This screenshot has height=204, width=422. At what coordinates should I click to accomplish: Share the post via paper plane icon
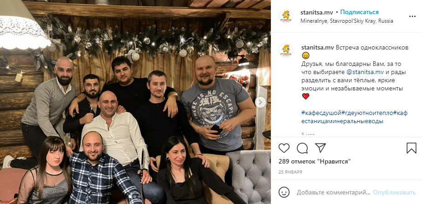(x=320, y=148)
